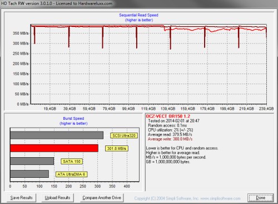The width and height of the screenshot is (278, 204).
Task: Open Compare Another Drive dialog
Action: click(x=102, y=198)
